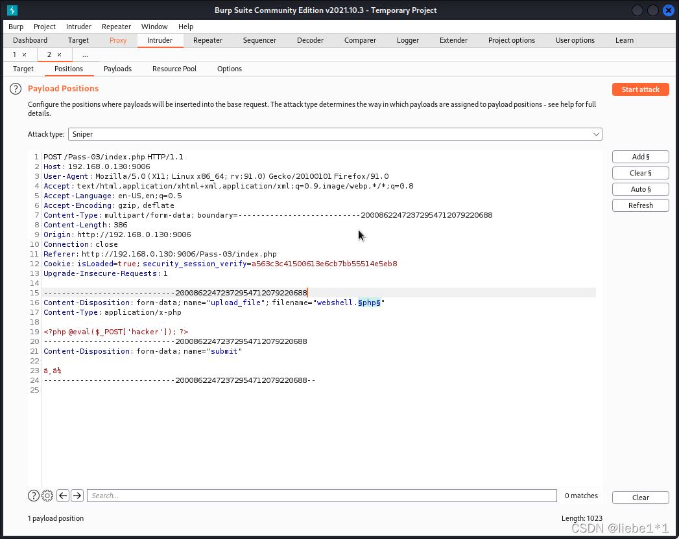The width and height of the screenshot is (679, 539).
Task: Click into the Search input field
Action: [x=322, y=496]
